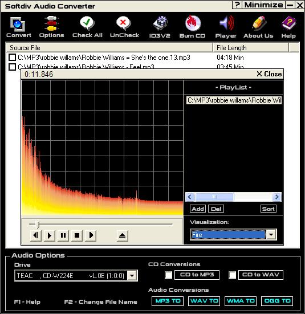305x314 pixels.
Task: Open About Us pencil icon
Action: click(258, 27)
